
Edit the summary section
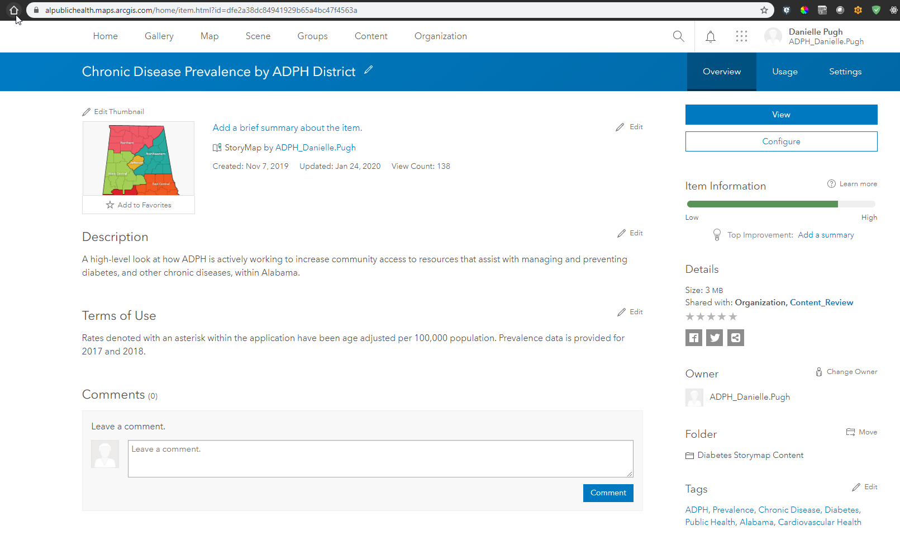point(630,127)
